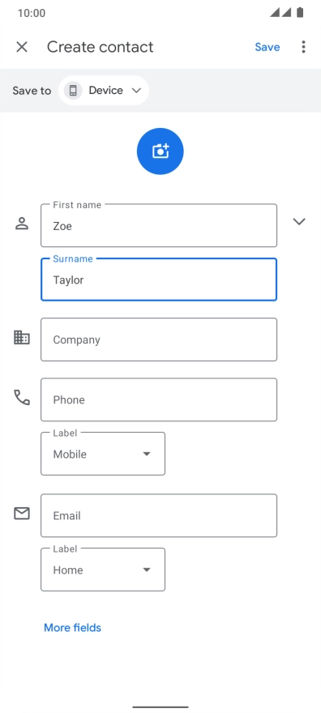The width and height of the screenshot is (321, 713).
Task: Close the Create contact screen
Action: click(22, 47)
